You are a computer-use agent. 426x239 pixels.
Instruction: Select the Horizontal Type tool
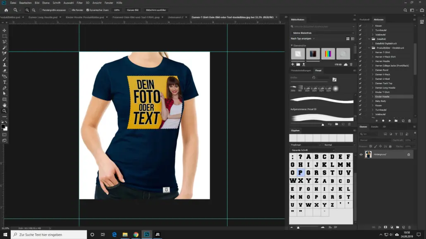click(5, 82)
